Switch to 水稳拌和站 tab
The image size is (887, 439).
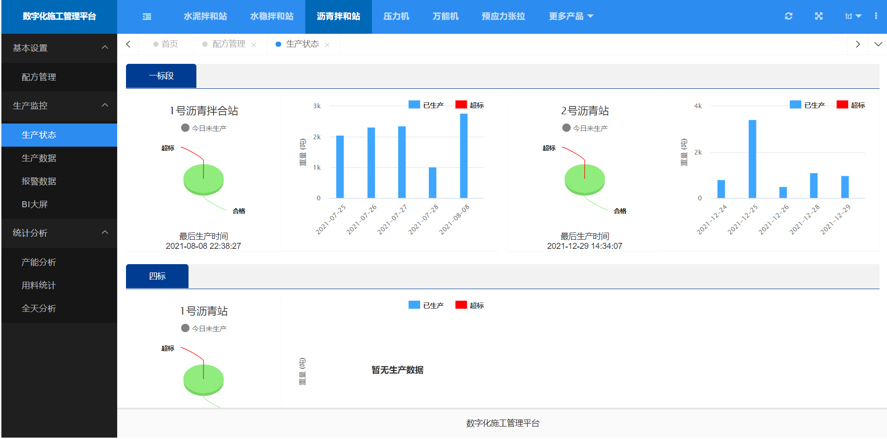[272, 17]
